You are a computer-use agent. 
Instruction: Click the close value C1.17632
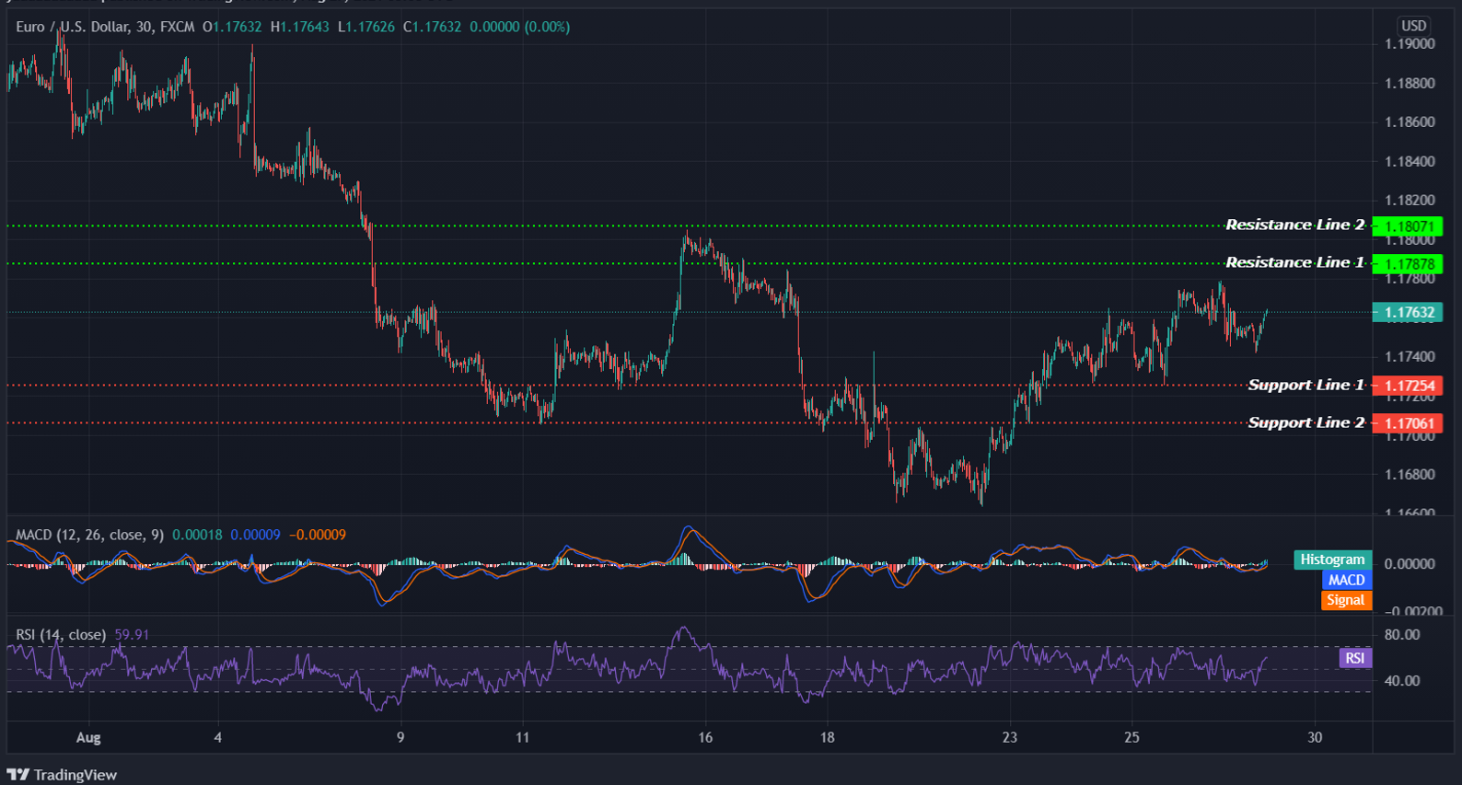(x=432, y=27)
